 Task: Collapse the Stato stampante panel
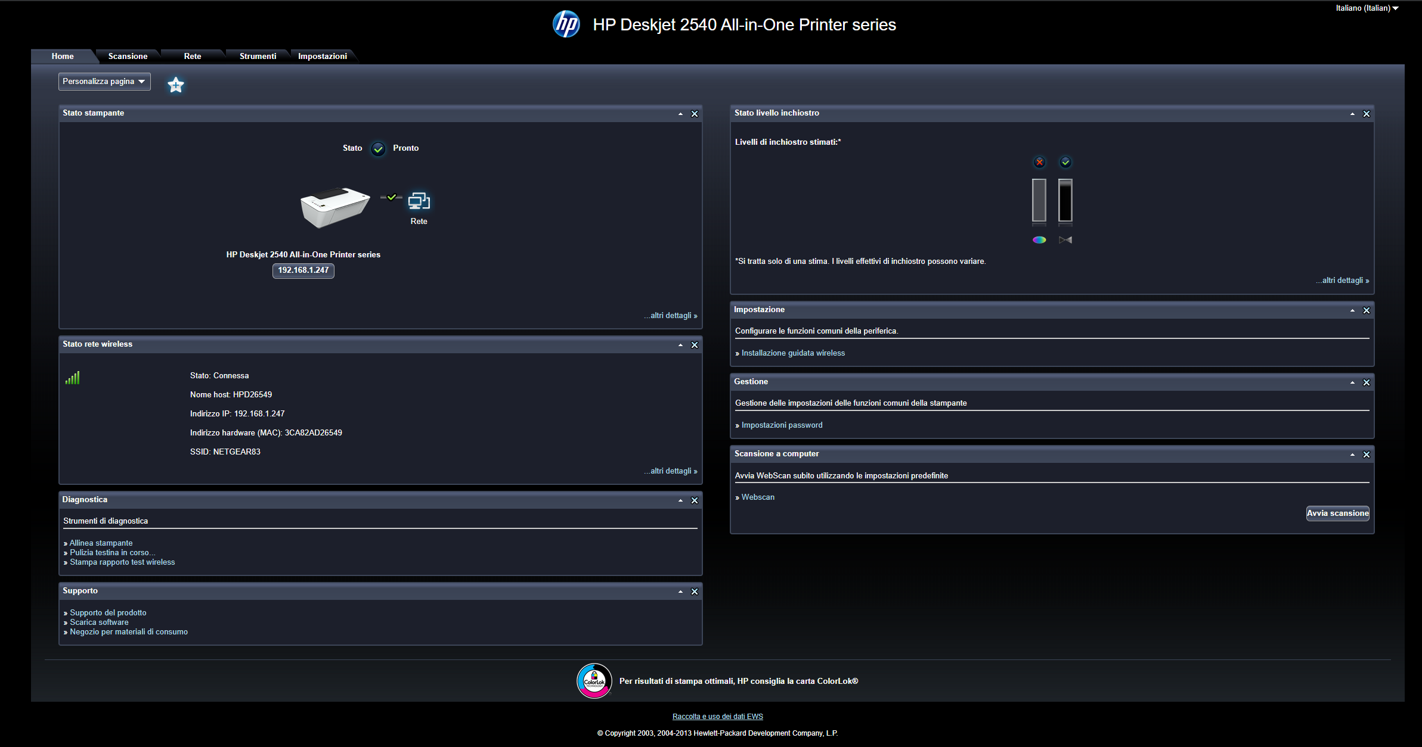tap(680, 114)
